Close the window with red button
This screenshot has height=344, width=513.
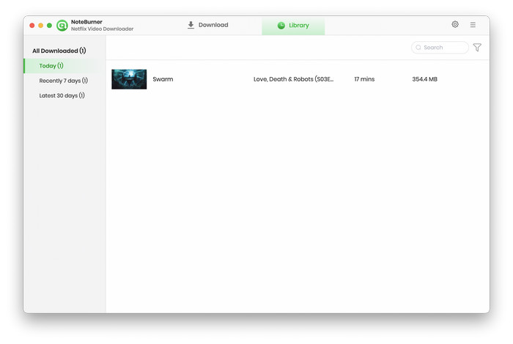tap(32, 25)
